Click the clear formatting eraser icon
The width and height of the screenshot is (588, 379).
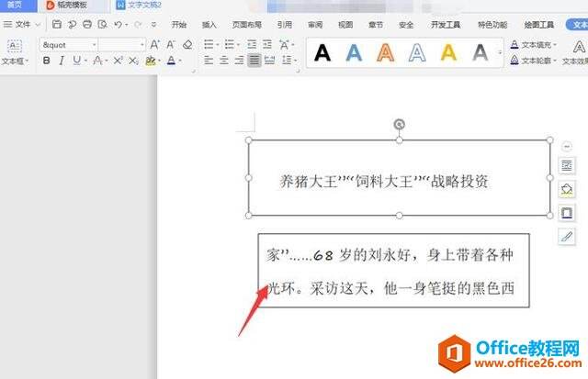click(x=187, y=45)
